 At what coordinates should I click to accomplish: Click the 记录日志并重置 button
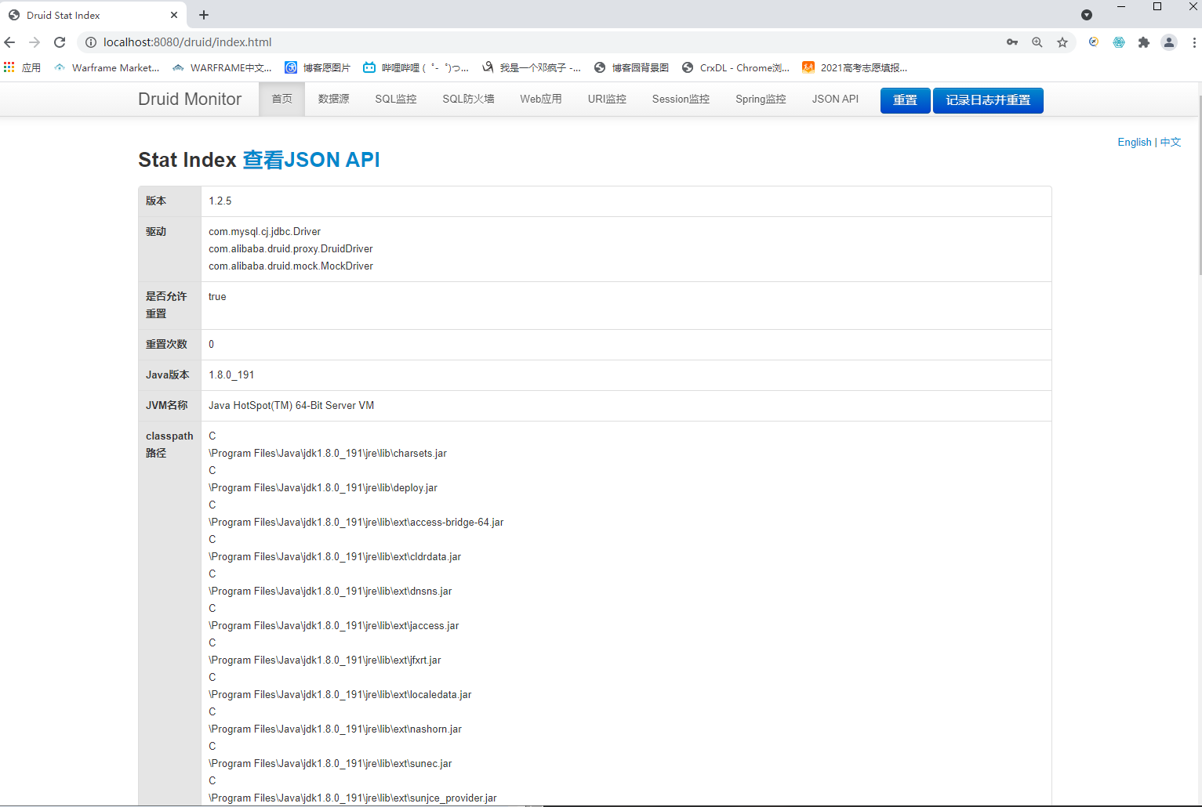point(988,100)
